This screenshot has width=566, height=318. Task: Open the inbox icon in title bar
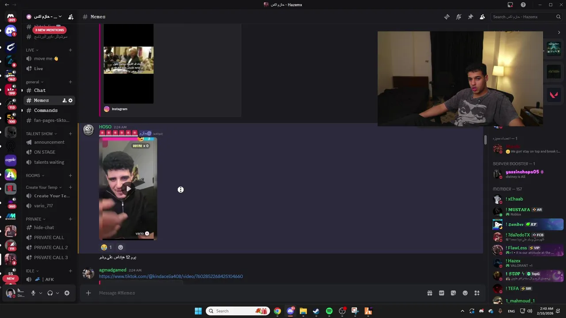[x=510, y=5]
